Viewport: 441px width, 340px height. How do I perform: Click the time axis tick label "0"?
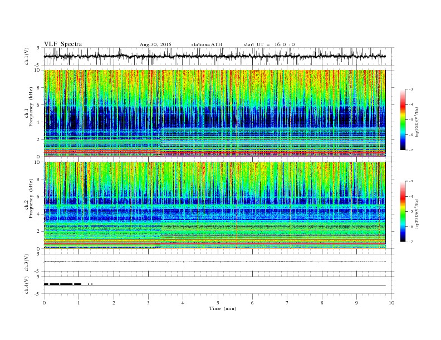[x=44, y=303]
